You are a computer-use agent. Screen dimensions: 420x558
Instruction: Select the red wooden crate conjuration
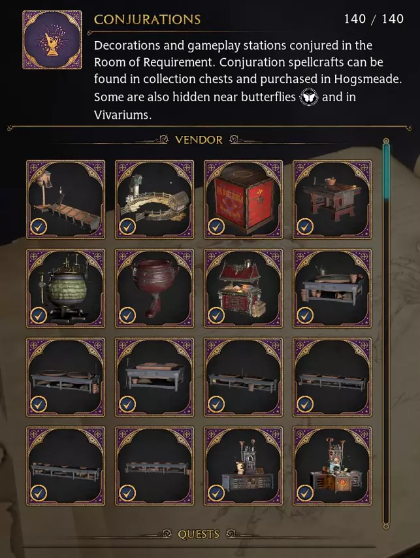tap(243, 199)
